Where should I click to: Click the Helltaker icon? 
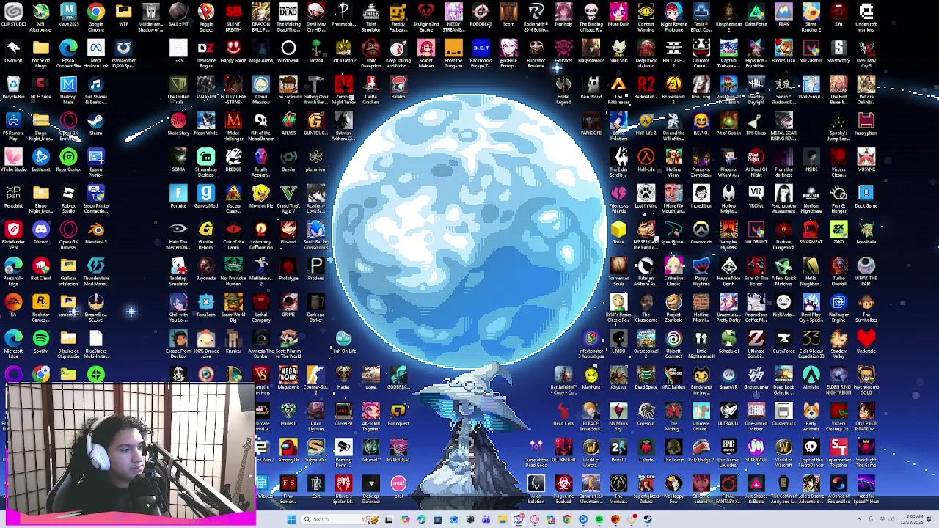tap(563, 52)
